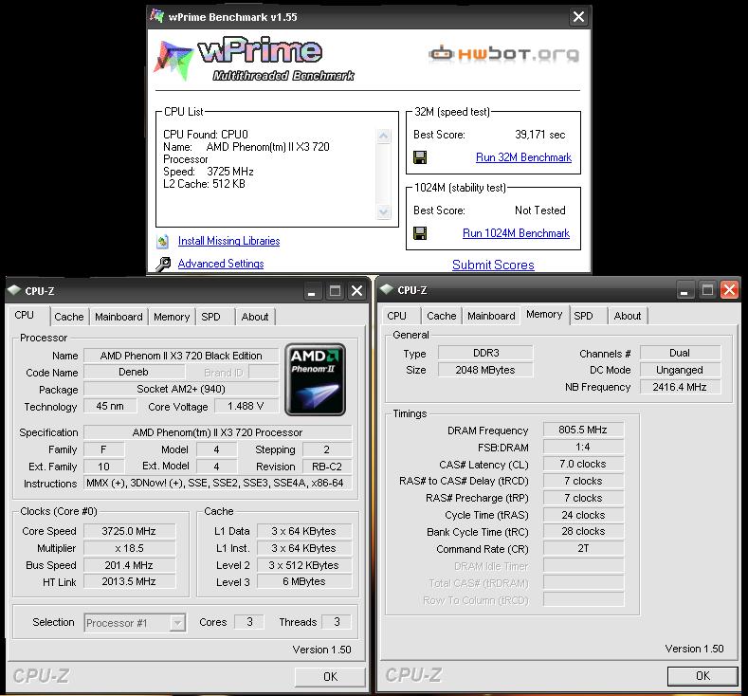
Task: Click the CAS# Latency value 7.0 clocks
Action: 583,465
